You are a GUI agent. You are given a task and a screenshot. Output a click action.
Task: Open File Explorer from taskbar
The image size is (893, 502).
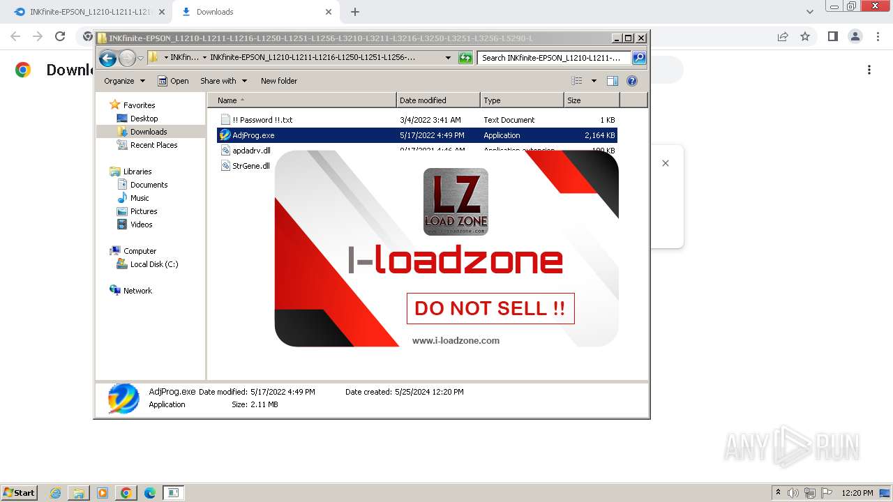click(x=79, y=493)
